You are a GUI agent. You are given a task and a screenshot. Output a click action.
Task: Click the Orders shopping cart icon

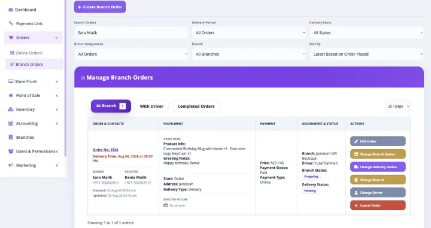click(11, 38)
